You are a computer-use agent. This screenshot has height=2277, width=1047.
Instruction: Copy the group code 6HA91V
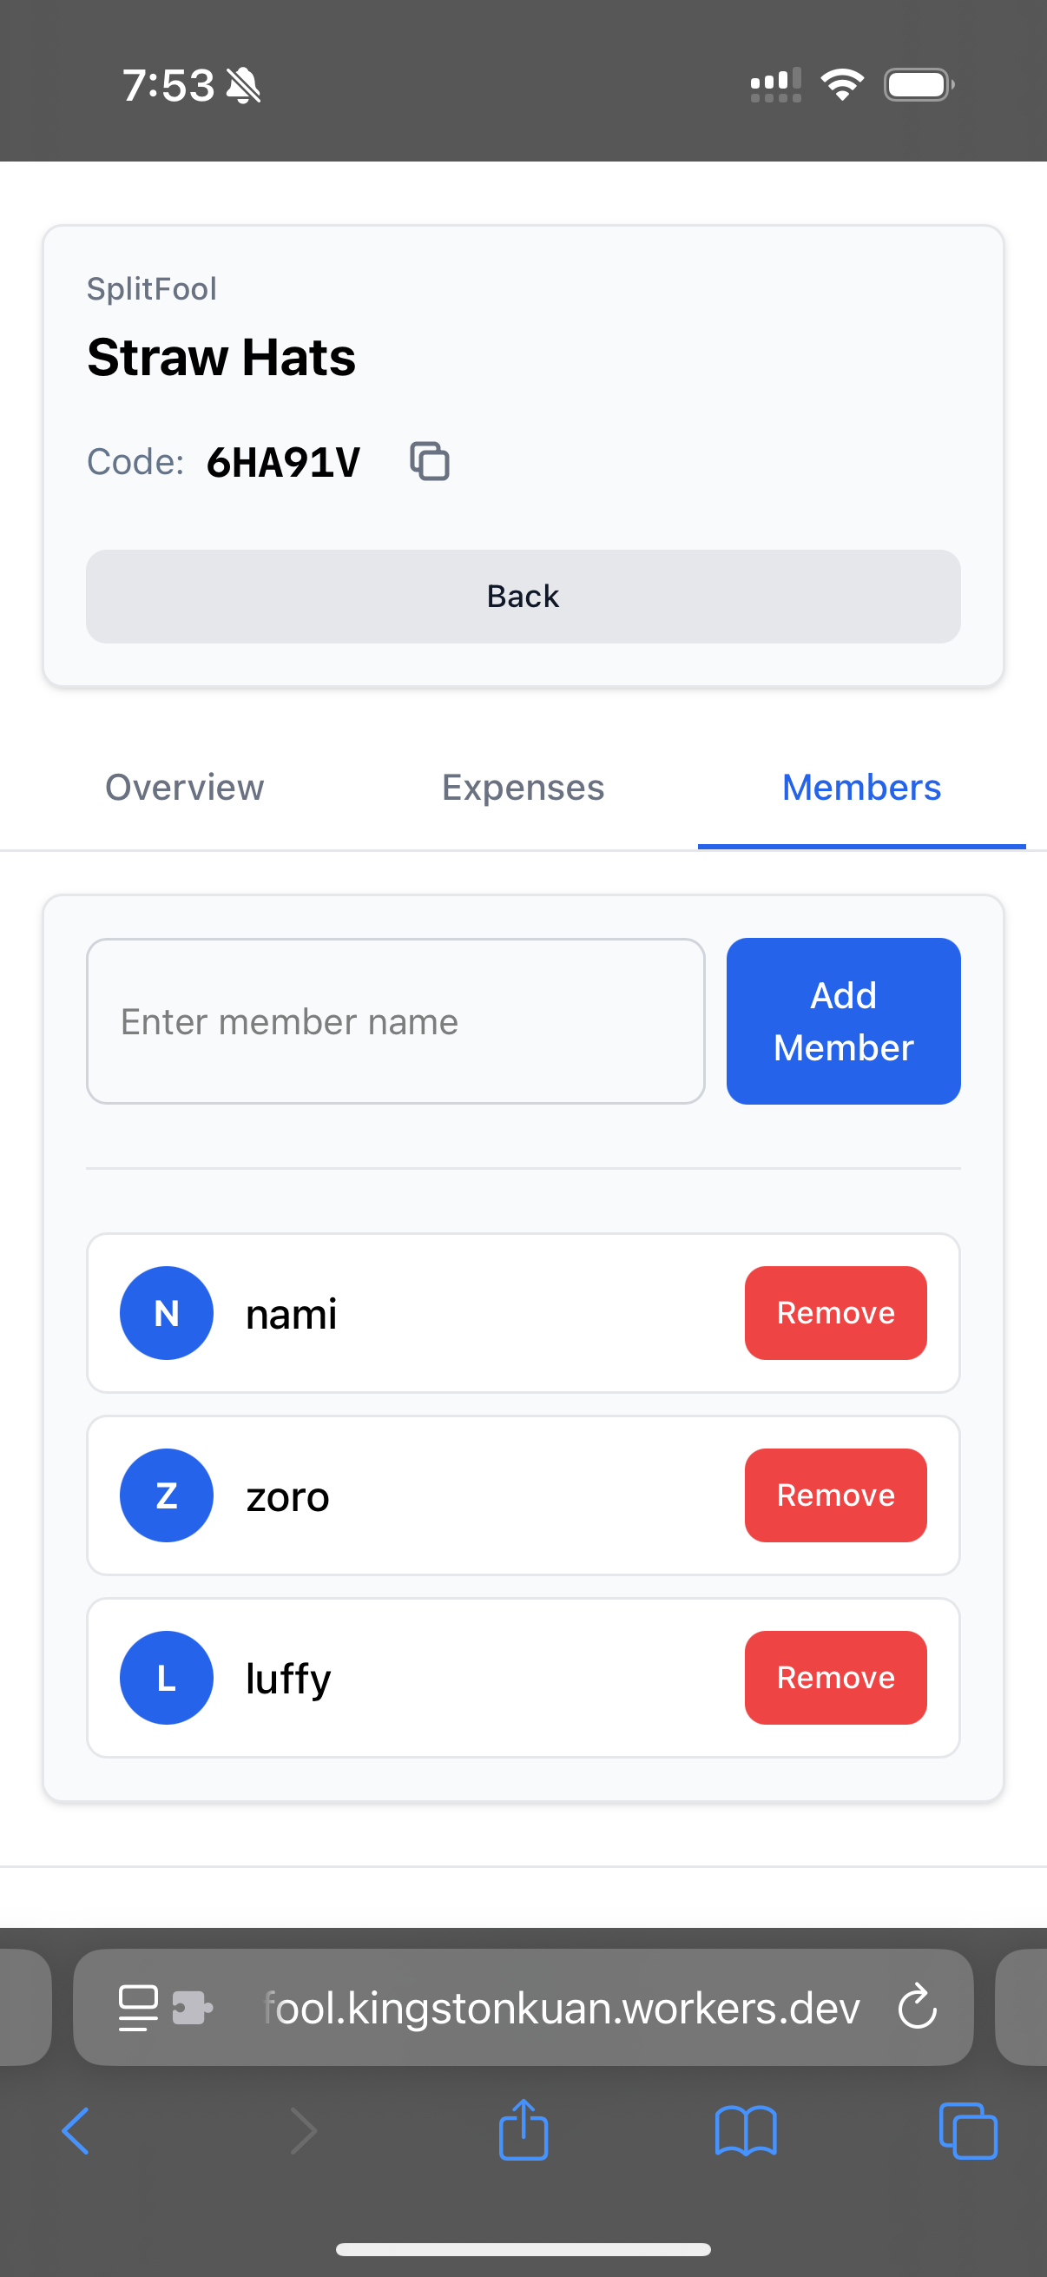pos(430,461)
